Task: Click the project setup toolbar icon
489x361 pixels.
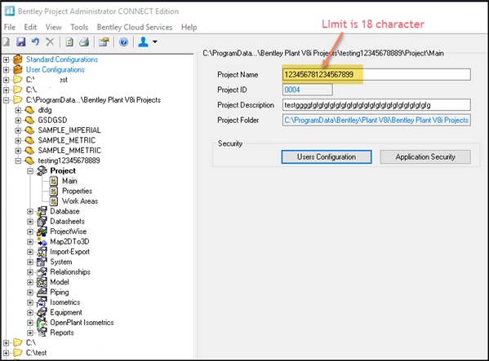Action: click(104, 42)
